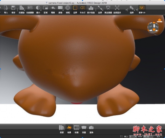165x138 pixels.
Task: Open the Scene (场景) quick access icon
Action: [69, 128]
